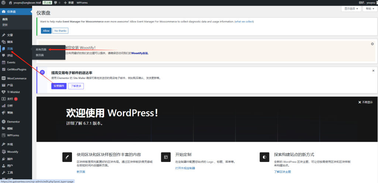Click the 仪表盘 dashboard gauge icon
This screenshot has width=378, height=183.
[3, 11]
